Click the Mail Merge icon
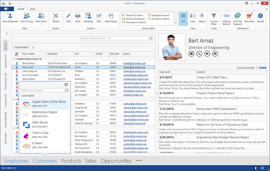The width and height of the screenshot is (270, 171). click(x=111, y=16)
